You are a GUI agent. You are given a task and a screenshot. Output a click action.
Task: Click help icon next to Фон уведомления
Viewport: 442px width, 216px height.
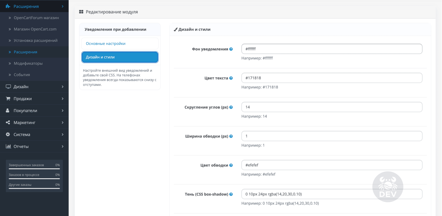[x=231, y=49]
